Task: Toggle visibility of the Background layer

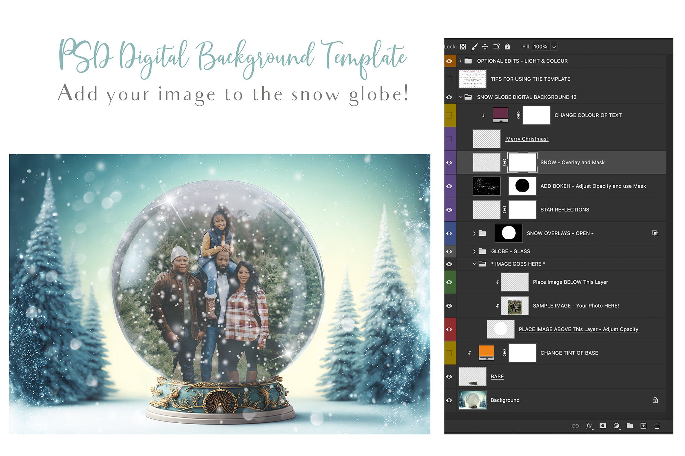Action: coord(449,400)
